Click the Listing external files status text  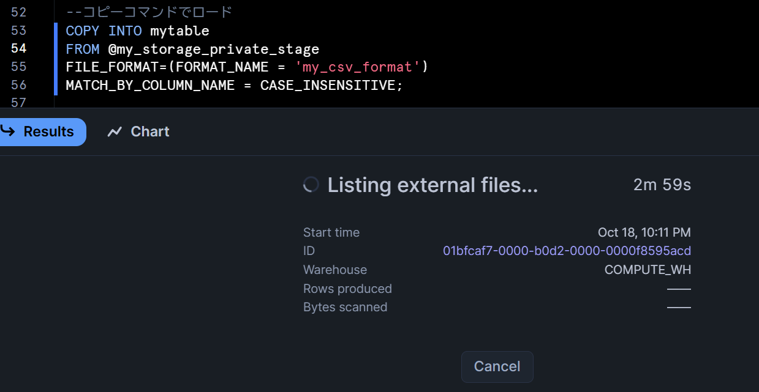click(432, 185)
